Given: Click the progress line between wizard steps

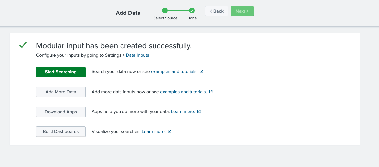Looking at the screenshot, I should tap(178, 11).
